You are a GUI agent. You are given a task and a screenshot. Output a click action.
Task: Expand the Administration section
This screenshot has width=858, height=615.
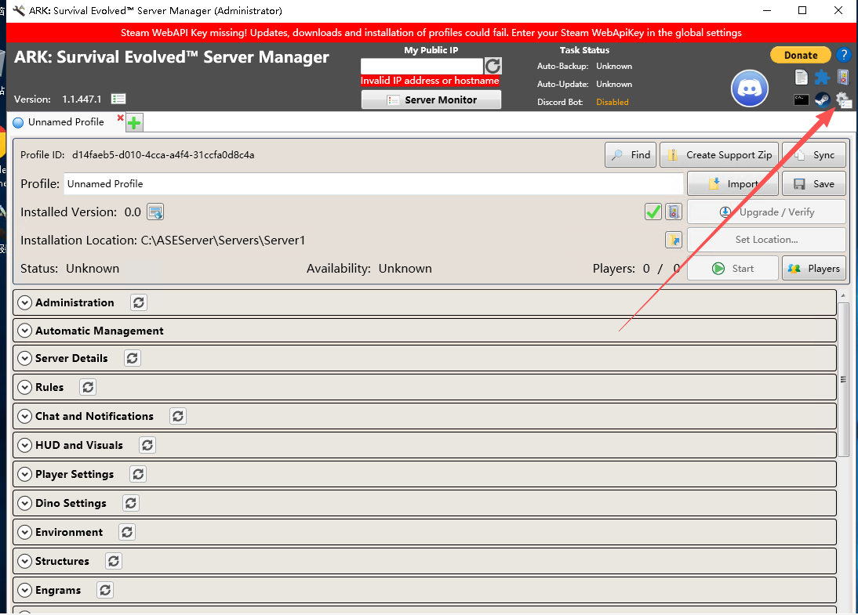[24, 302]
